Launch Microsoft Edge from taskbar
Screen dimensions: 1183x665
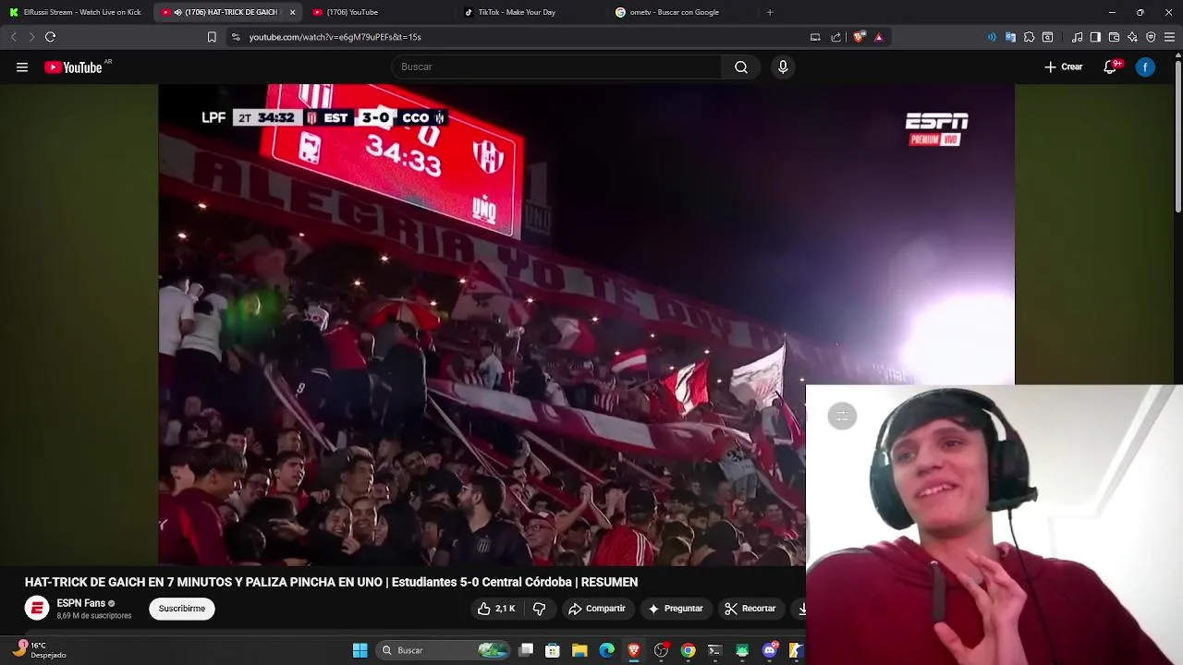point(606,650)
